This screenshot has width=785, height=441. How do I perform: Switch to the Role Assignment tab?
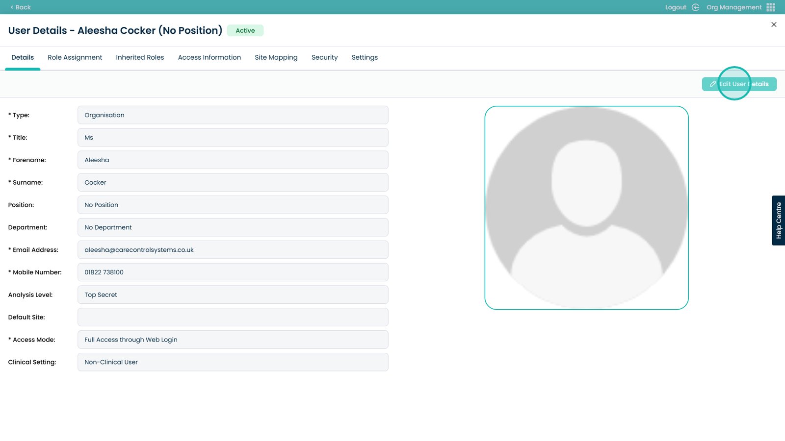[75, 57]
